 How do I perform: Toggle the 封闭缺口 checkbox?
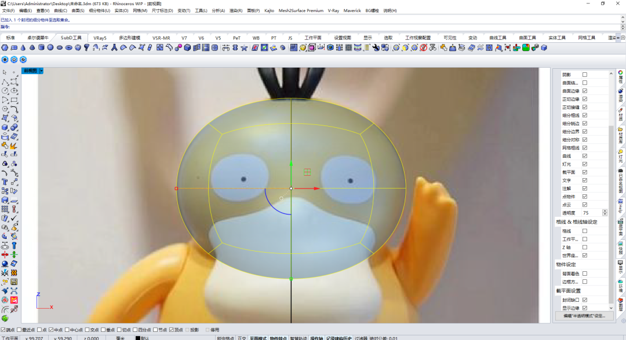click(x=585, y=300)
